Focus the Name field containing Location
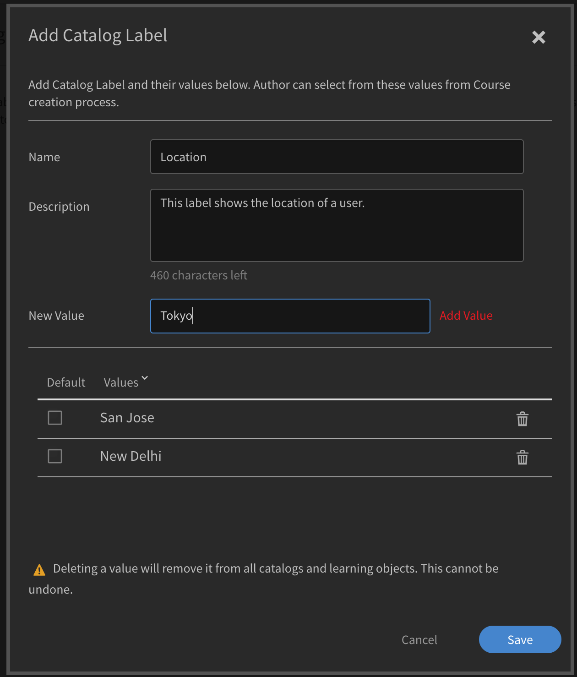The height and width of the screenshot is (677, 577). click(x=337, y=157)
